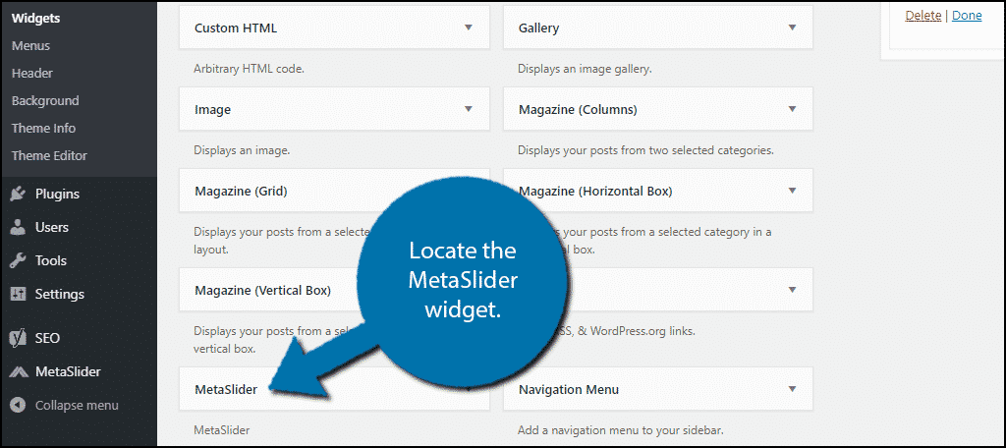Click the Yoast SEO icon

[18, 338]
